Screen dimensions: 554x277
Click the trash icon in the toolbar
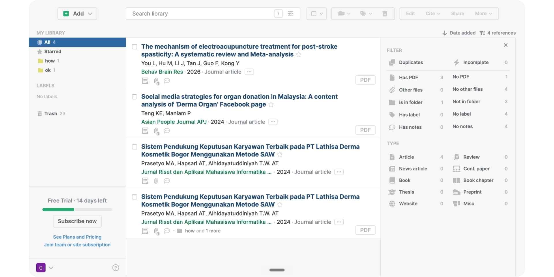pos(385,14)
